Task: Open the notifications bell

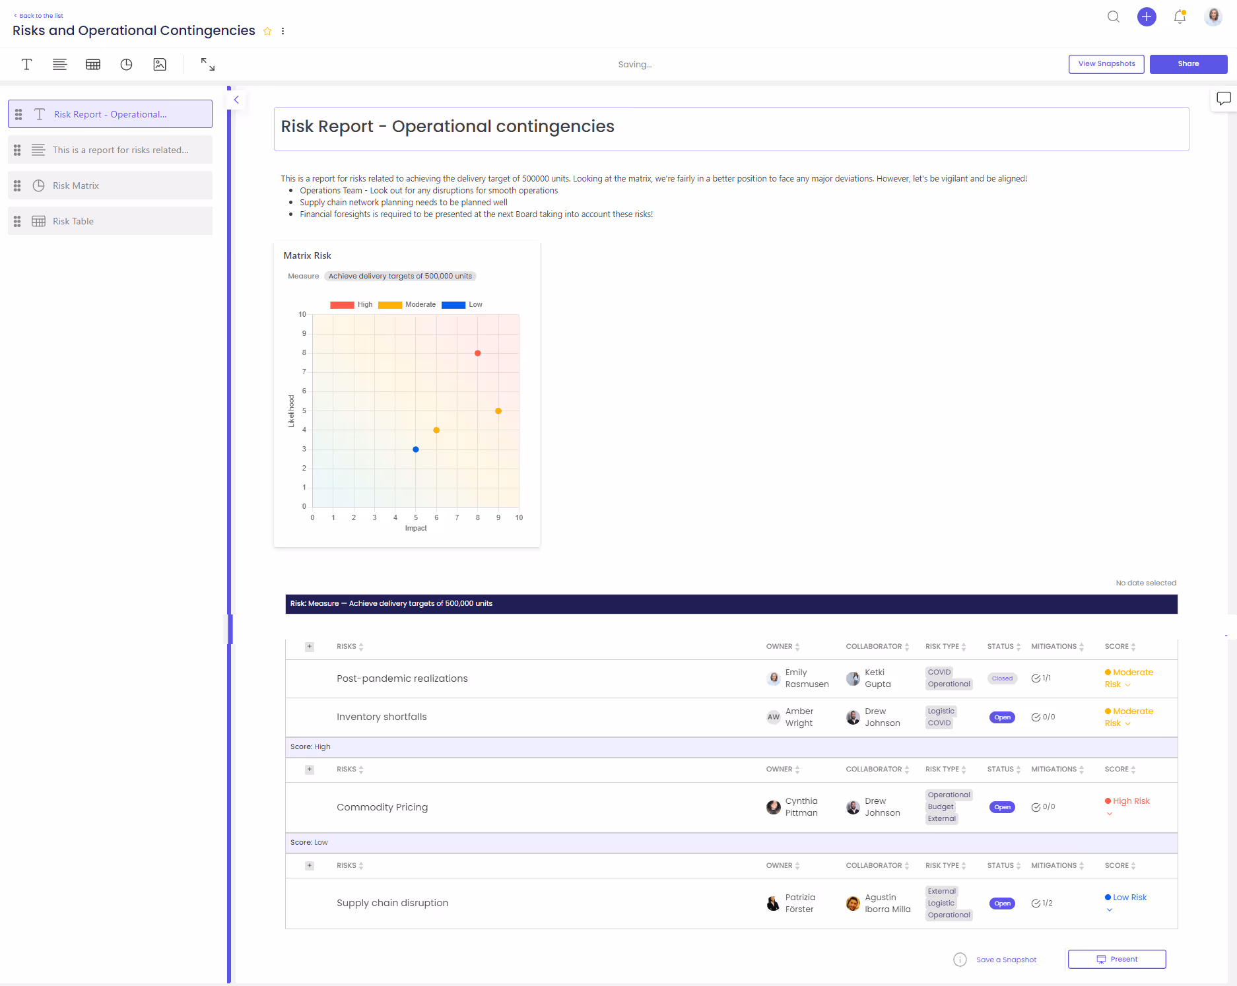Action: click(x=1180, y=17)
